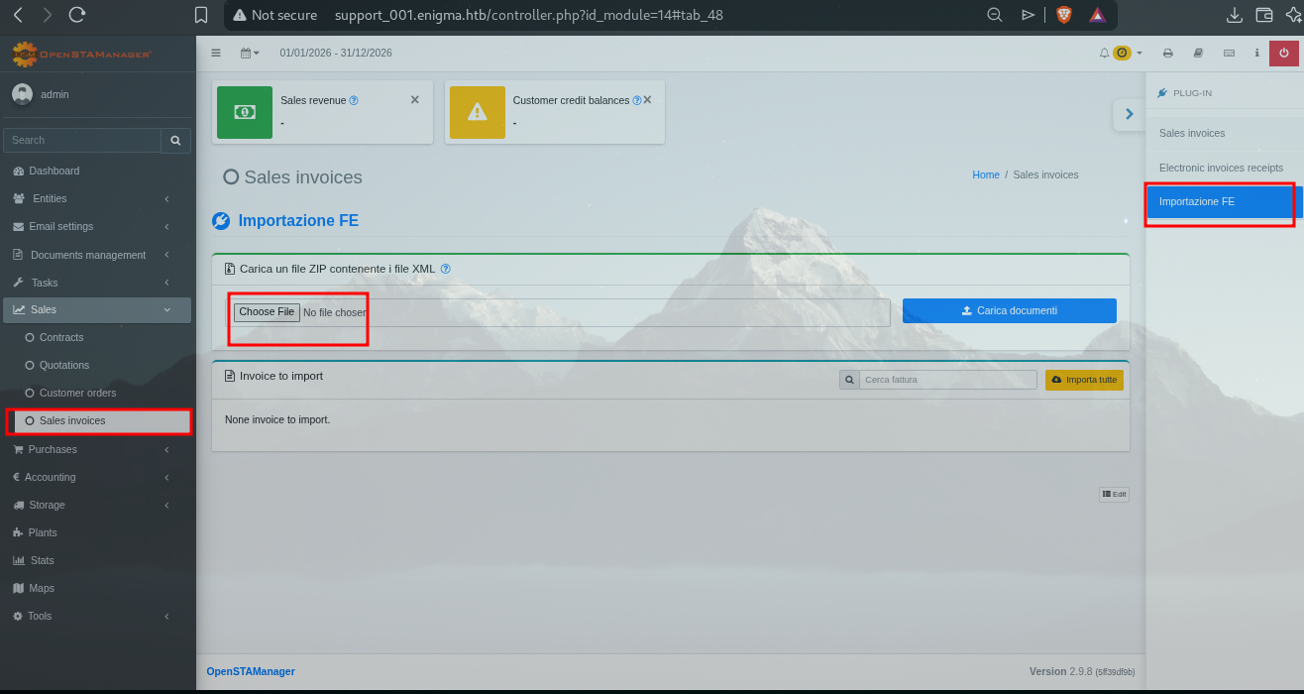Open the Sales invoices plug-in tab

[1225, 133]
